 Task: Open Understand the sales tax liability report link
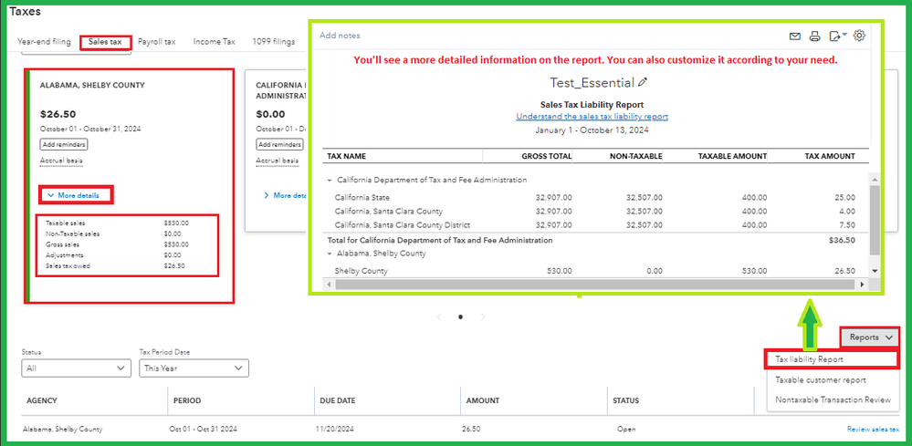[592, 117]
